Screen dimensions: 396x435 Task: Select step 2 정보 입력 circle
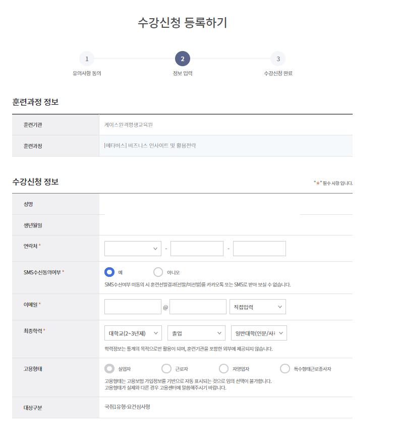[x=183, y=59]
